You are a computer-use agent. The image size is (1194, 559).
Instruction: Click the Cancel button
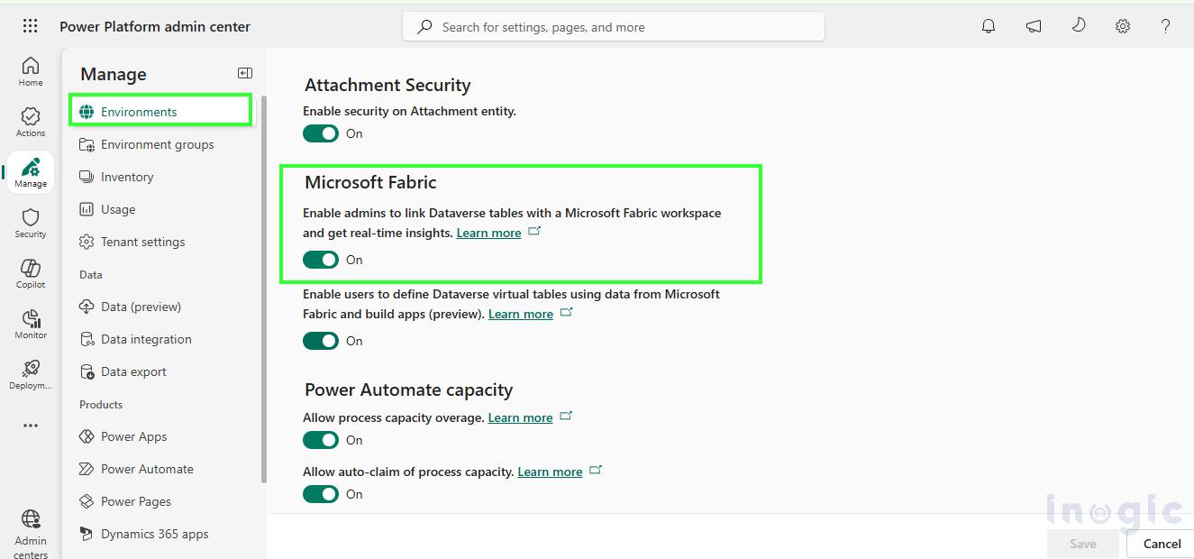pos(1162,543)
